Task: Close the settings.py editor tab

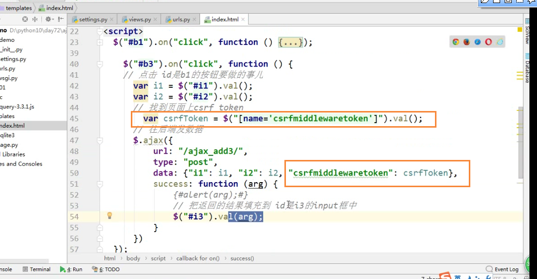Action: click(112, 20)
